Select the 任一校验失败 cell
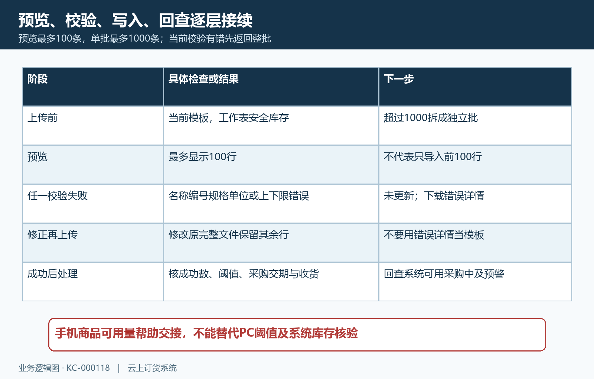Viewport: 594px width, 379px height. tap(93, 204)
